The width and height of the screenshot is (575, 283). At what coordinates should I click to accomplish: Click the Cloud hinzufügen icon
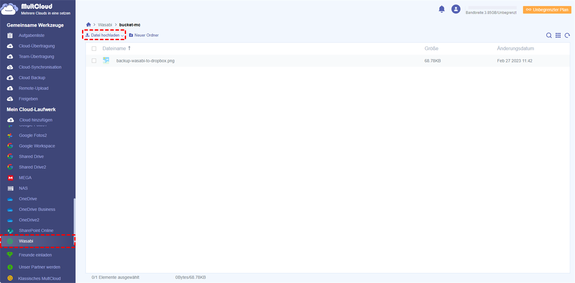click(10, 120)
